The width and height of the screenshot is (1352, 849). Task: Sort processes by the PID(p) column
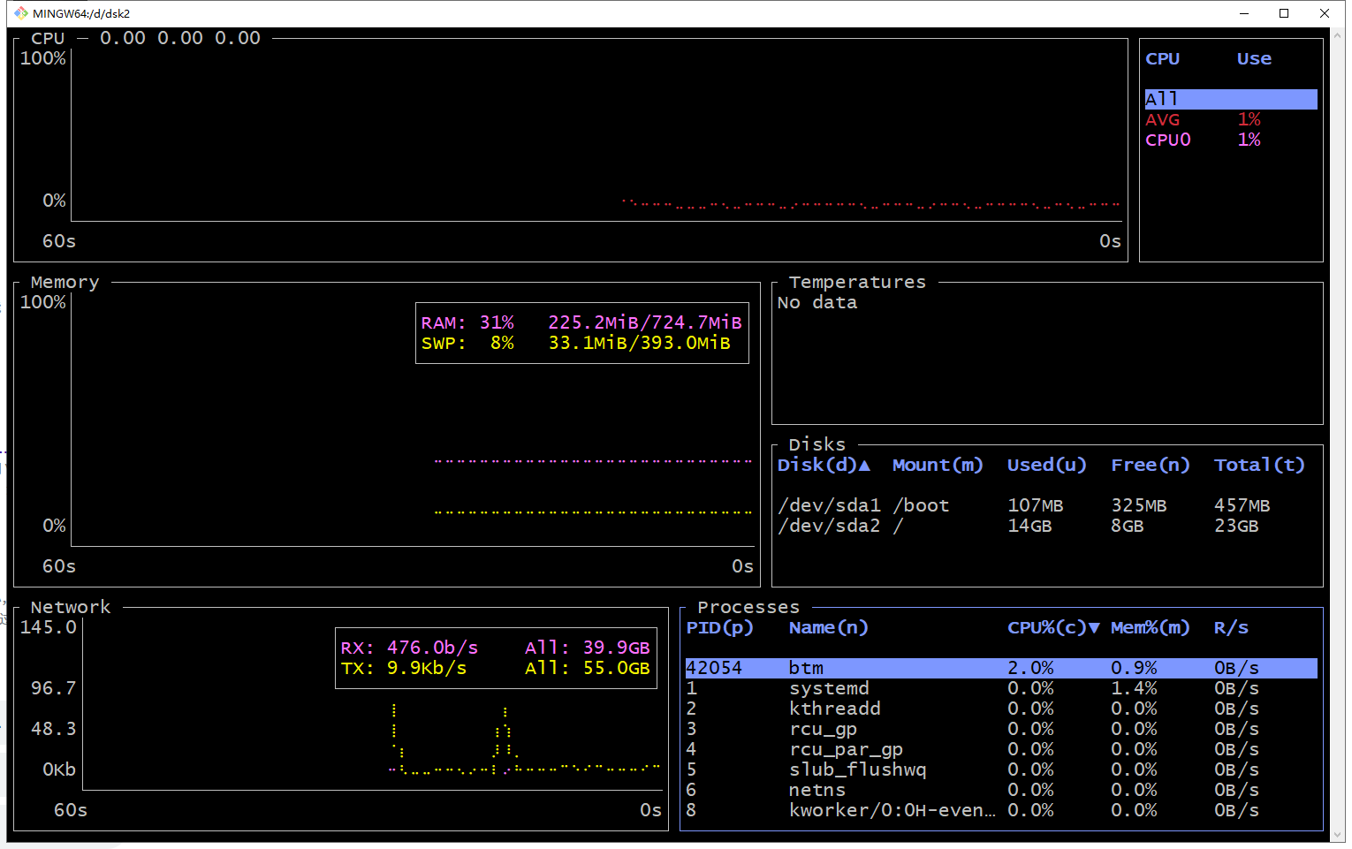point(720,627)
